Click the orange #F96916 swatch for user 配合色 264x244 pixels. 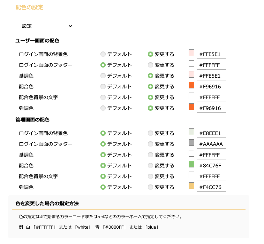(x=191, y=85)
